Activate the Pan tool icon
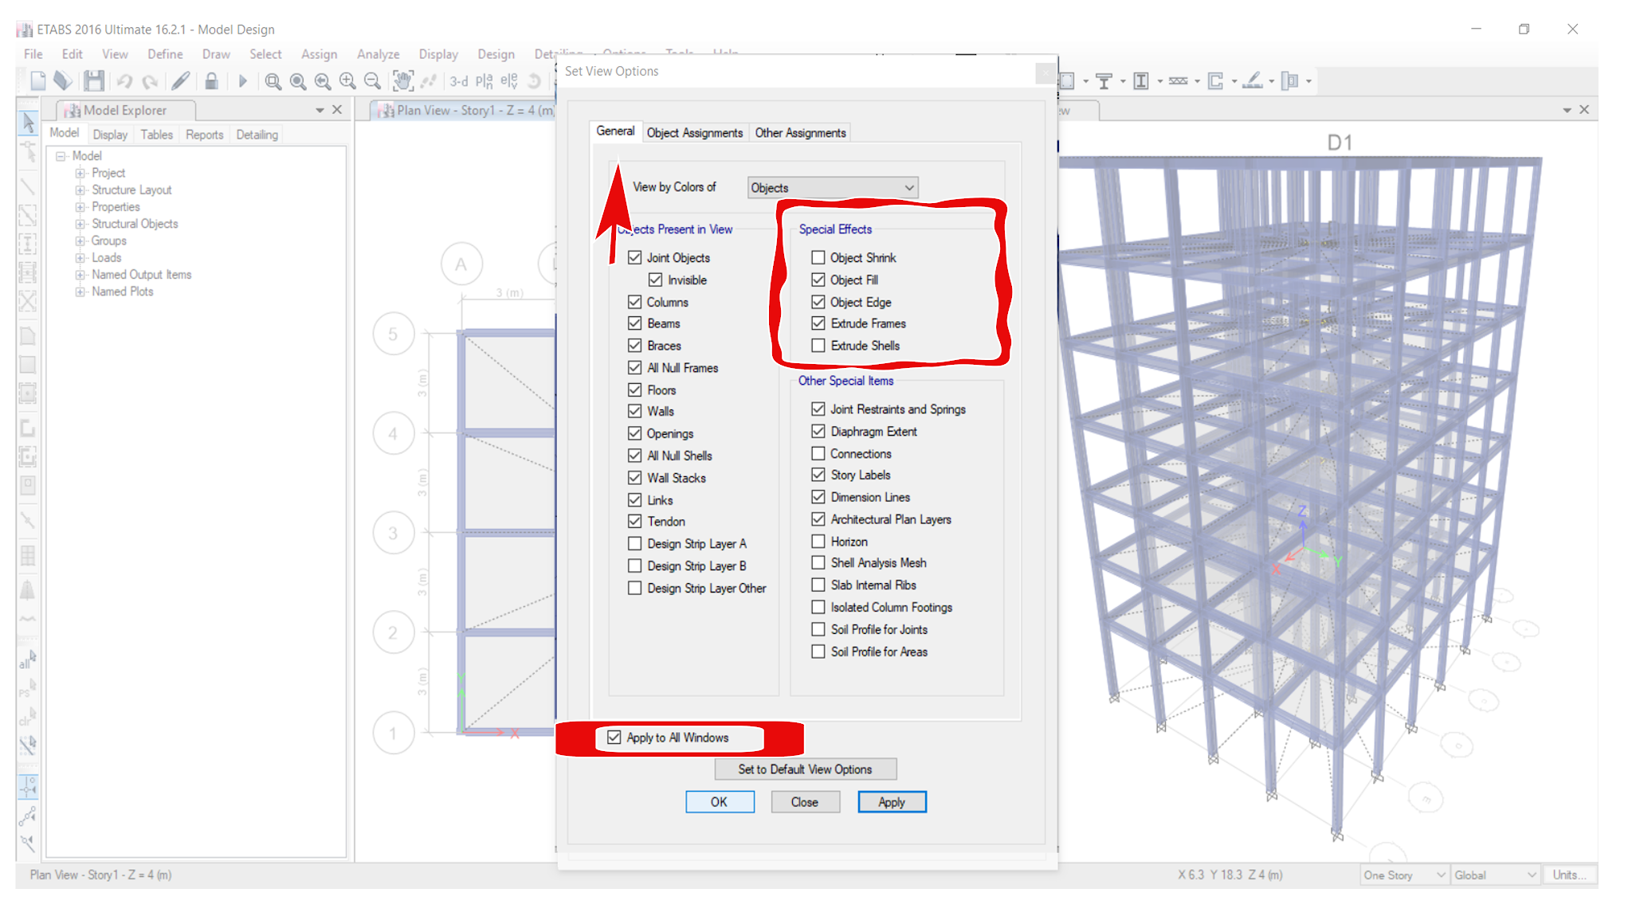Screen dimensions: 1632x904 (x=404, y=80)
